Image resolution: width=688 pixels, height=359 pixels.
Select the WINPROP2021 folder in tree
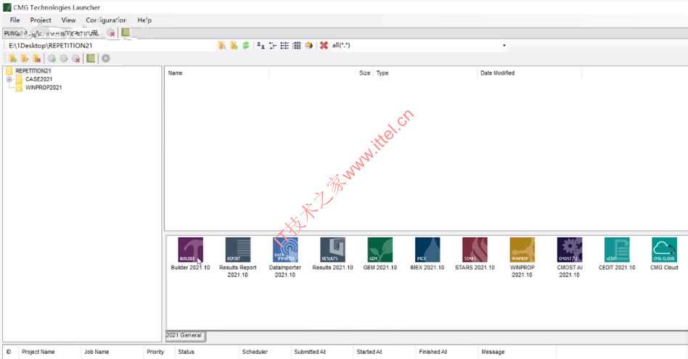44,88
